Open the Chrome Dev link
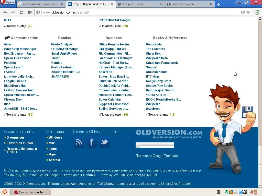Screen dimensions: 262x196 13,100
